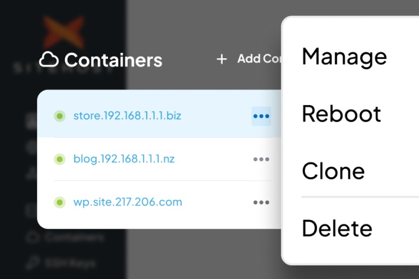Toggle the status dot of blog.192.168.1.1.1.nz
Screen dimensions: 419x279
59,159
